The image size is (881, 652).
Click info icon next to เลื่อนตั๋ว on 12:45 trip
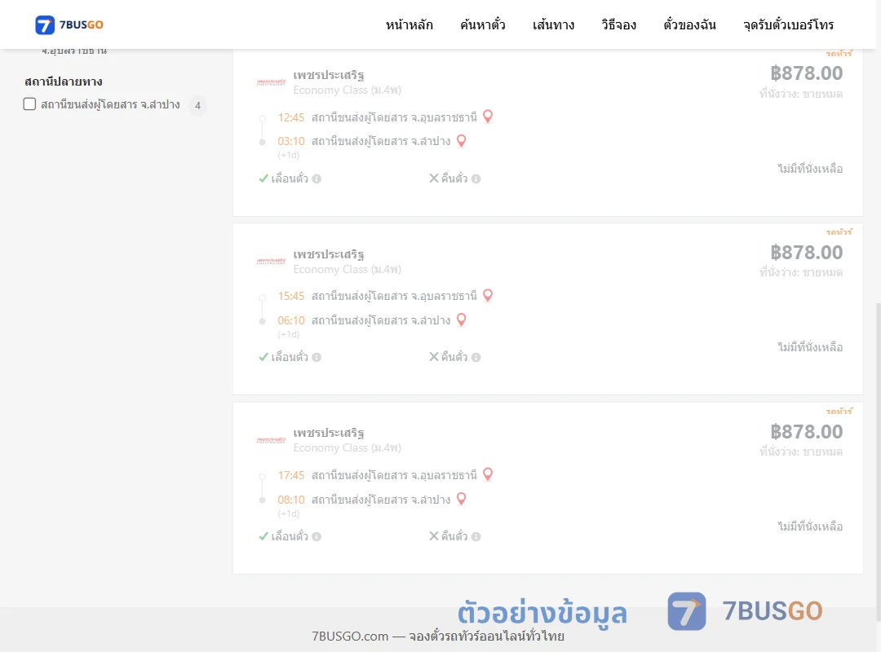pos(317,178)
